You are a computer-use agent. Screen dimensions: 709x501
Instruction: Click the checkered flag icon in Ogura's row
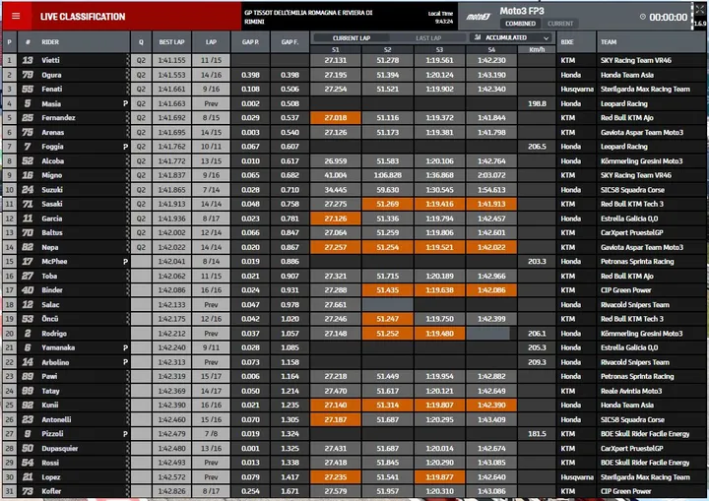click(127, 75)
